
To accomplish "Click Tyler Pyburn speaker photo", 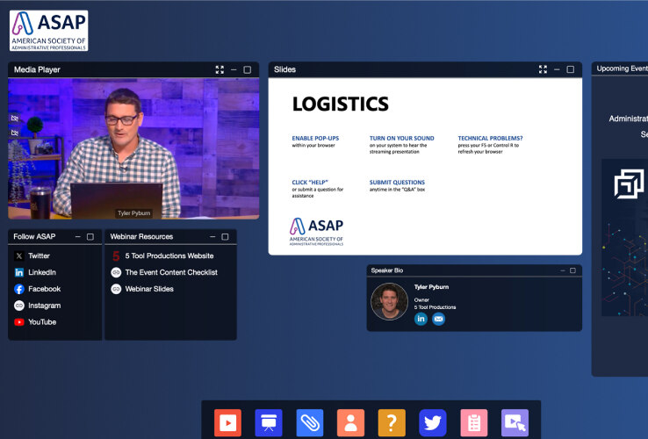I will [x=389, y=301].
